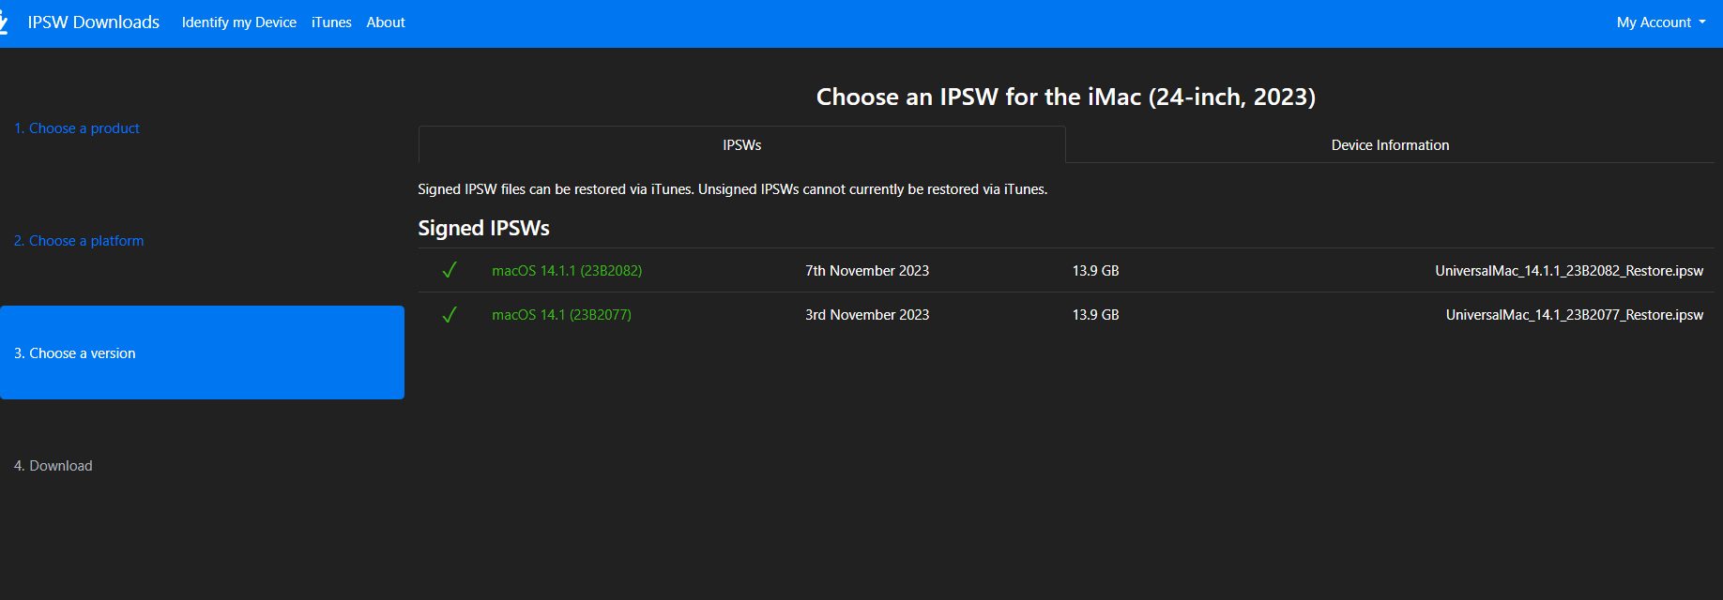Select step 3 Choose a version
Viewport: 1723px width, 600px height.
75,353
